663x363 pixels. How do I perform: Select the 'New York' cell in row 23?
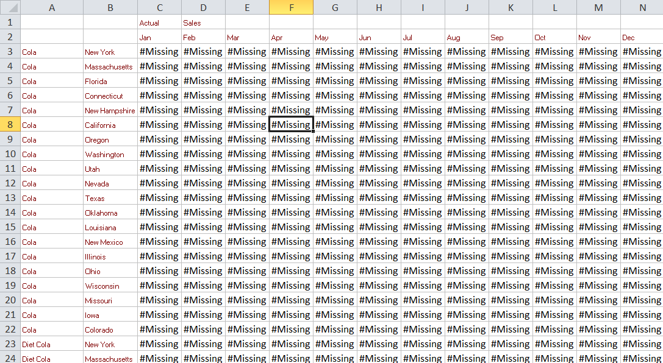(110, 344)
